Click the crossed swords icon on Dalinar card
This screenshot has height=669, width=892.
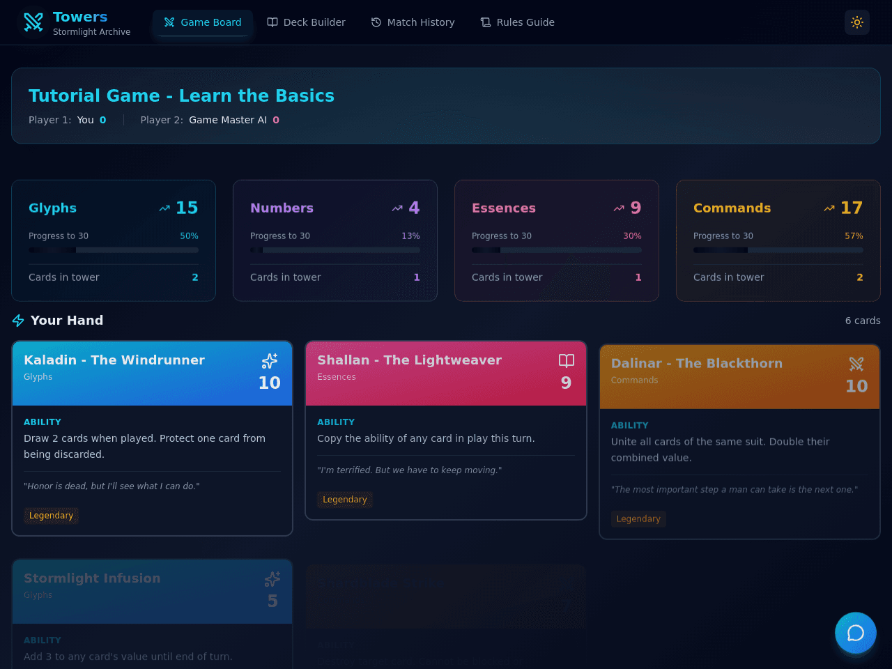pos(856,364)
